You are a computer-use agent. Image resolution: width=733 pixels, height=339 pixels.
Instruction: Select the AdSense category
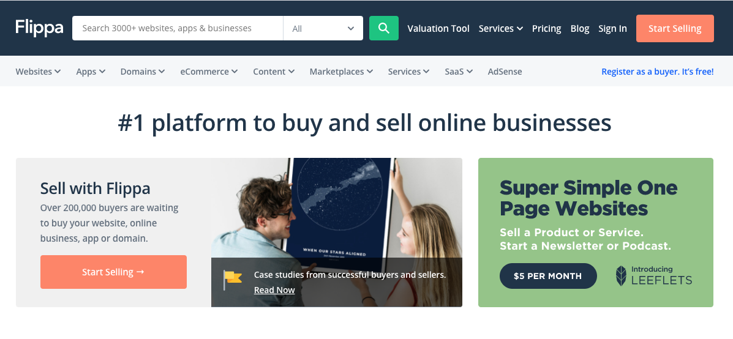pyautogui.click(x=505, y=72)
